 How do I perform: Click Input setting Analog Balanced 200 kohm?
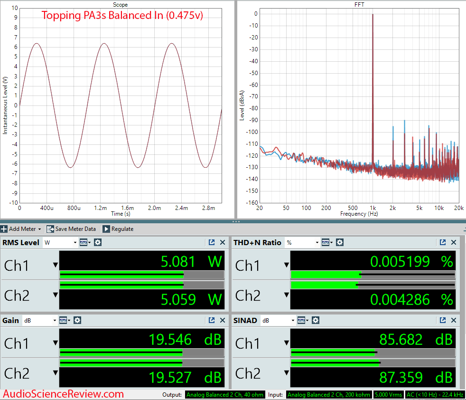point(329,395)
